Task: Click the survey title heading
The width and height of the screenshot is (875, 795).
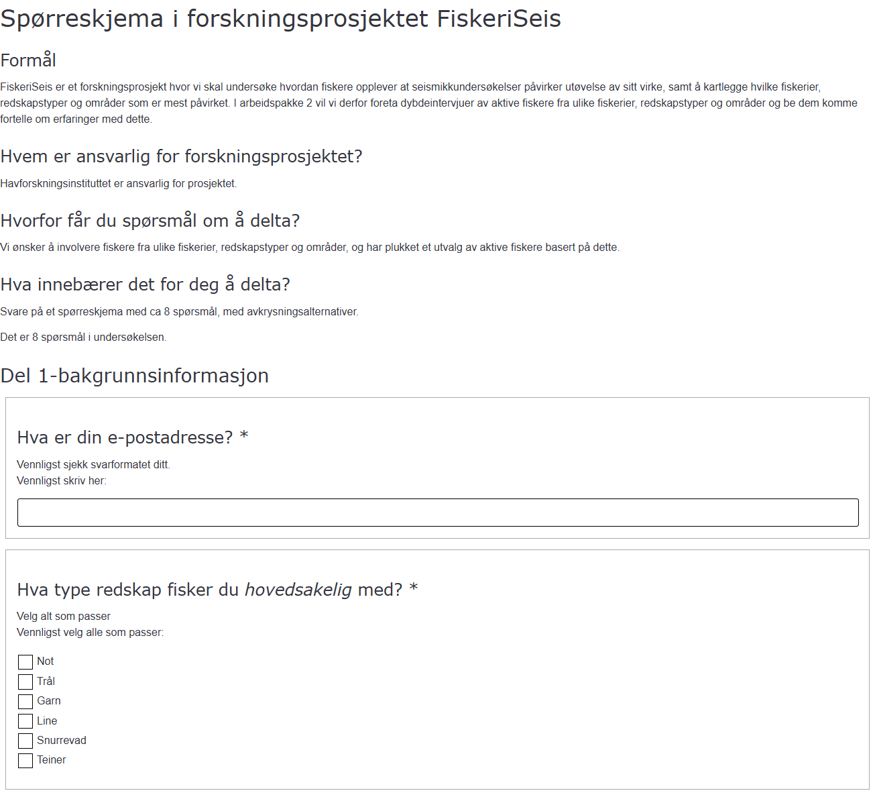Action: click(282, 19)
